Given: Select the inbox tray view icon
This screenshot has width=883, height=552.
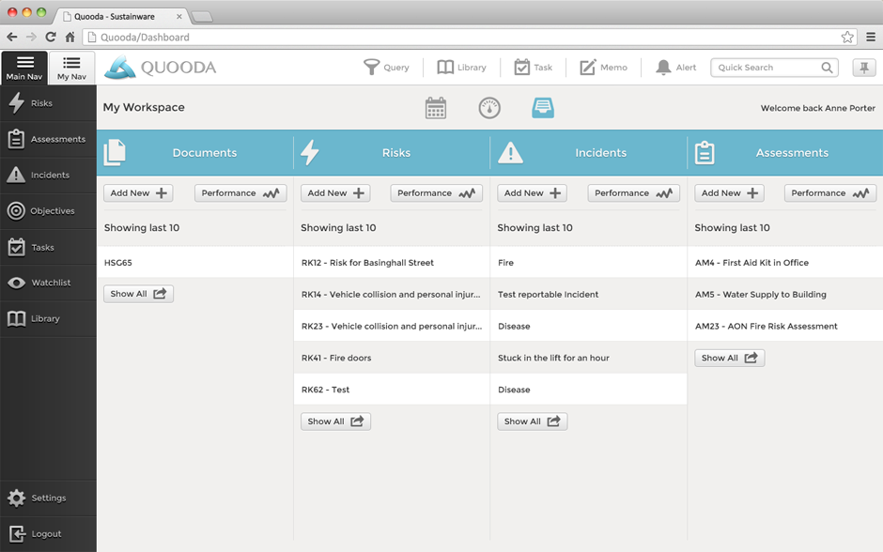Looking at the screenshot, I should pos(543,108).
